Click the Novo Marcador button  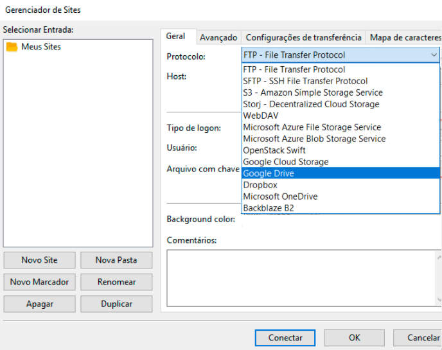(39, 282)
